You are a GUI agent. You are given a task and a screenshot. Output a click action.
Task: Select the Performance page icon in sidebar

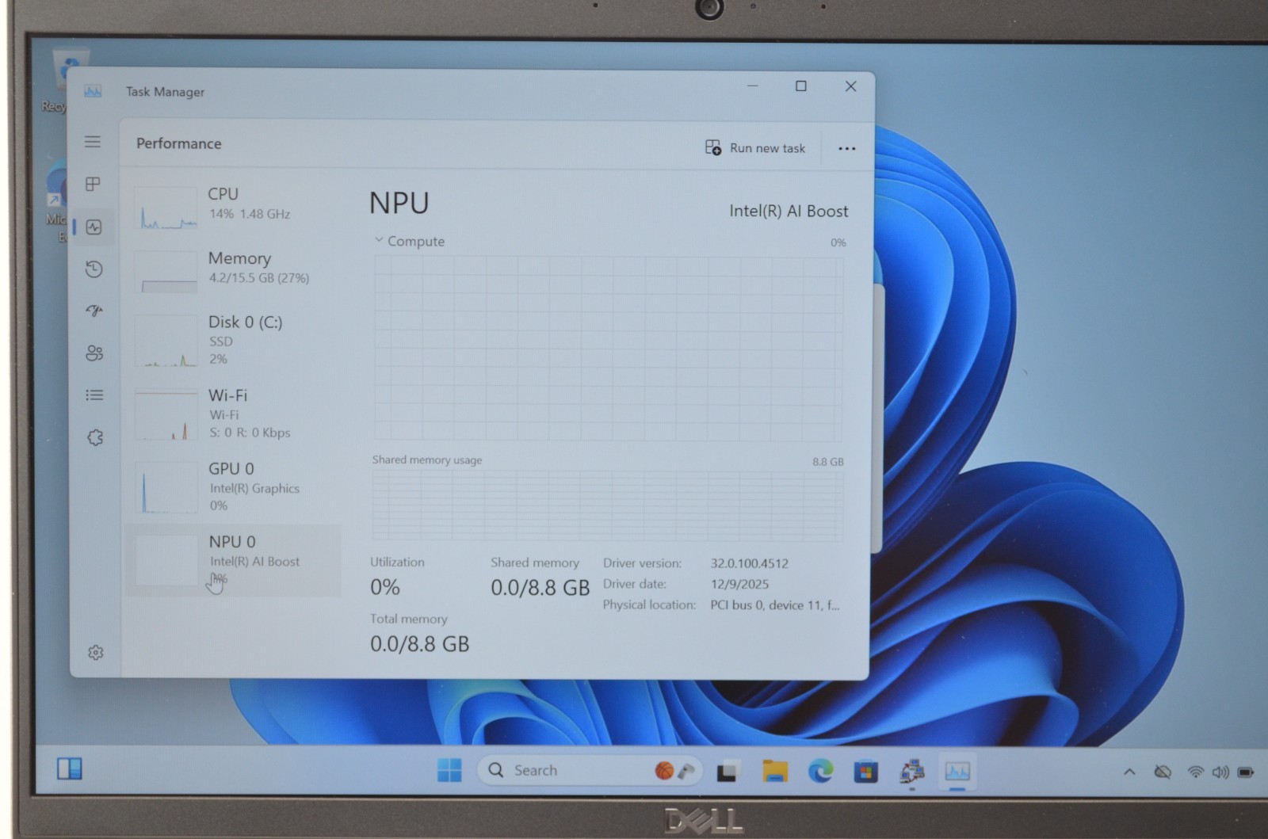(x=94, y=227)
